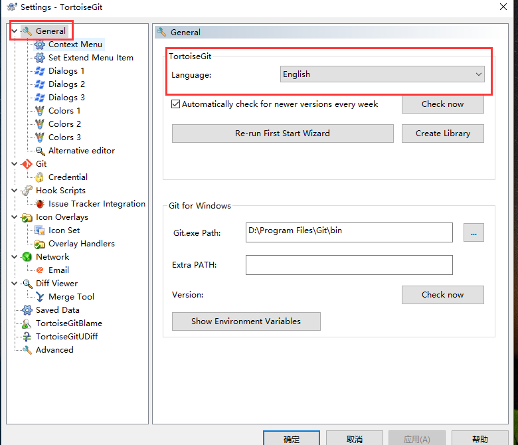Close the Settings window
This screenshot has height=445, width=518.
click(x=503, y=7)
